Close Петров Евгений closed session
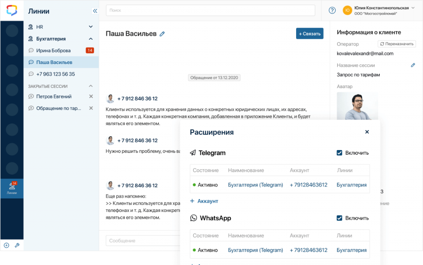Viewport: 423px width, 265px height. coord(91,96)
